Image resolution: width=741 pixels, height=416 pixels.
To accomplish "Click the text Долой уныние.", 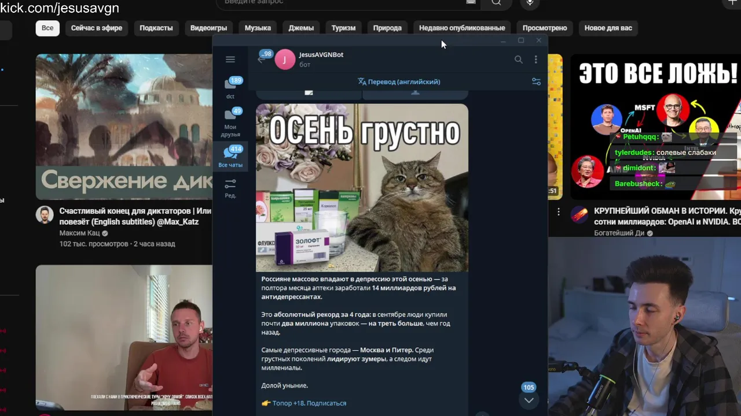I will tap(285, 385).
